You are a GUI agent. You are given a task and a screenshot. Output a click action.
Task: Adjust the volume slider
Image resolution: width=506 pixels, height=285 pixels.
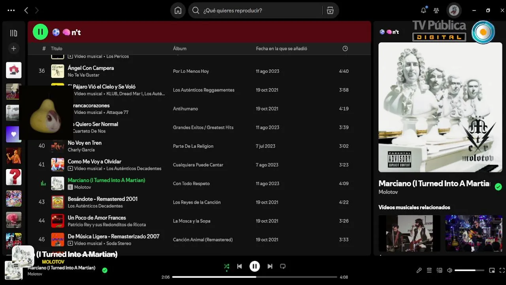click(469, 270)
